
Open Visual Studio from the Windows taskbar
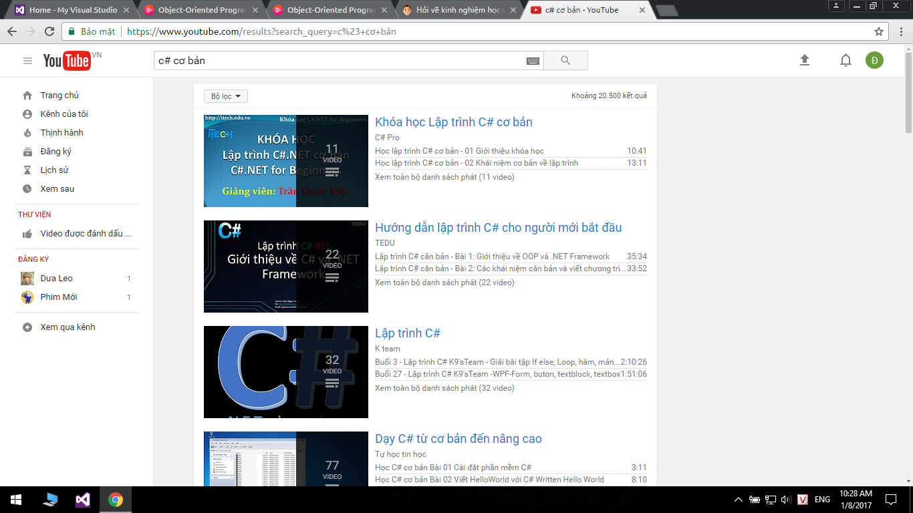pos(83,500)
